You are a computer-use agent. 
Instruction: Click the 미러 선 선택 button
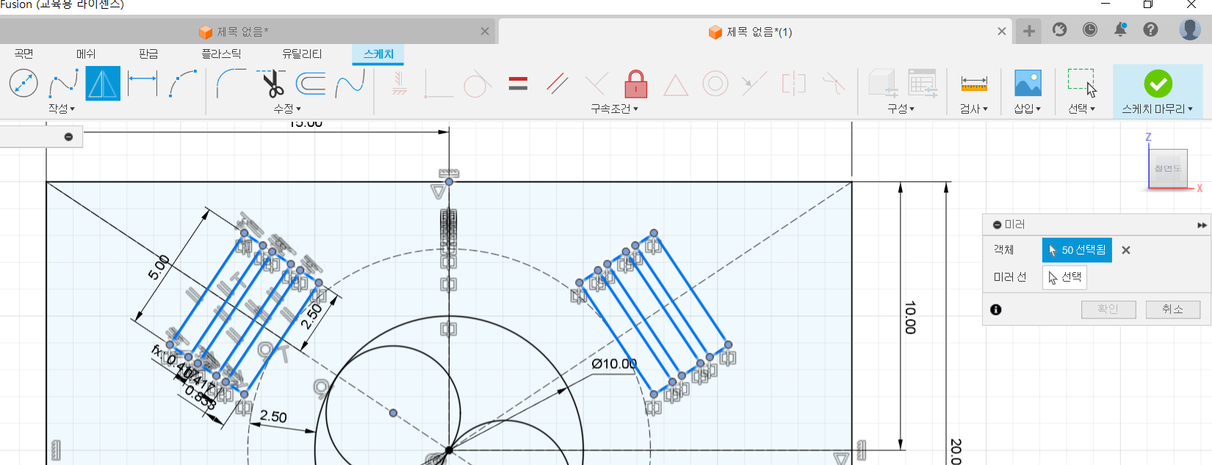tap(1064, 277)
